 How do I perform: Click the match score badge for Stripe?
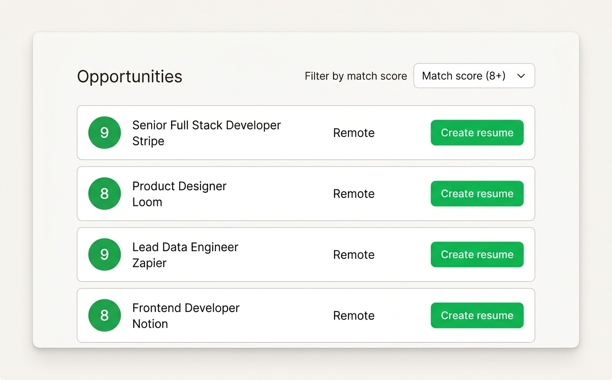pyautogui.click(x=104, y=133)
